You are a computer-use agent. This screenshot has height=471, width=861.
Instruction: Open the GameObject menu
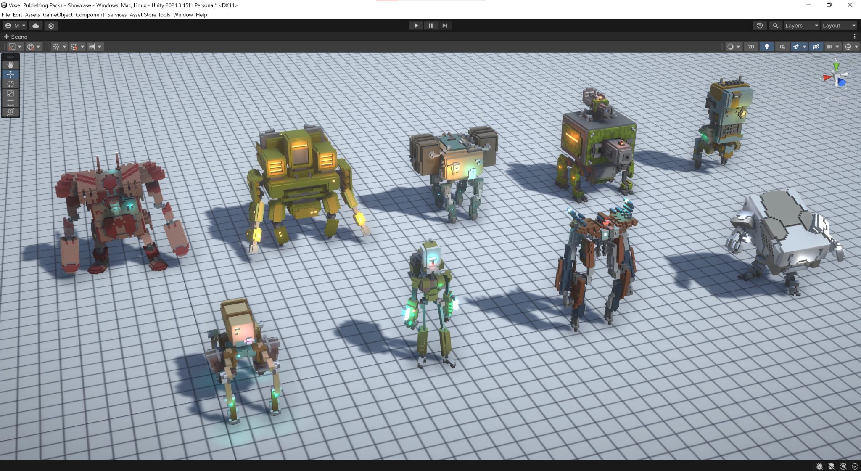pyautogui.click(x=58, y=15)
